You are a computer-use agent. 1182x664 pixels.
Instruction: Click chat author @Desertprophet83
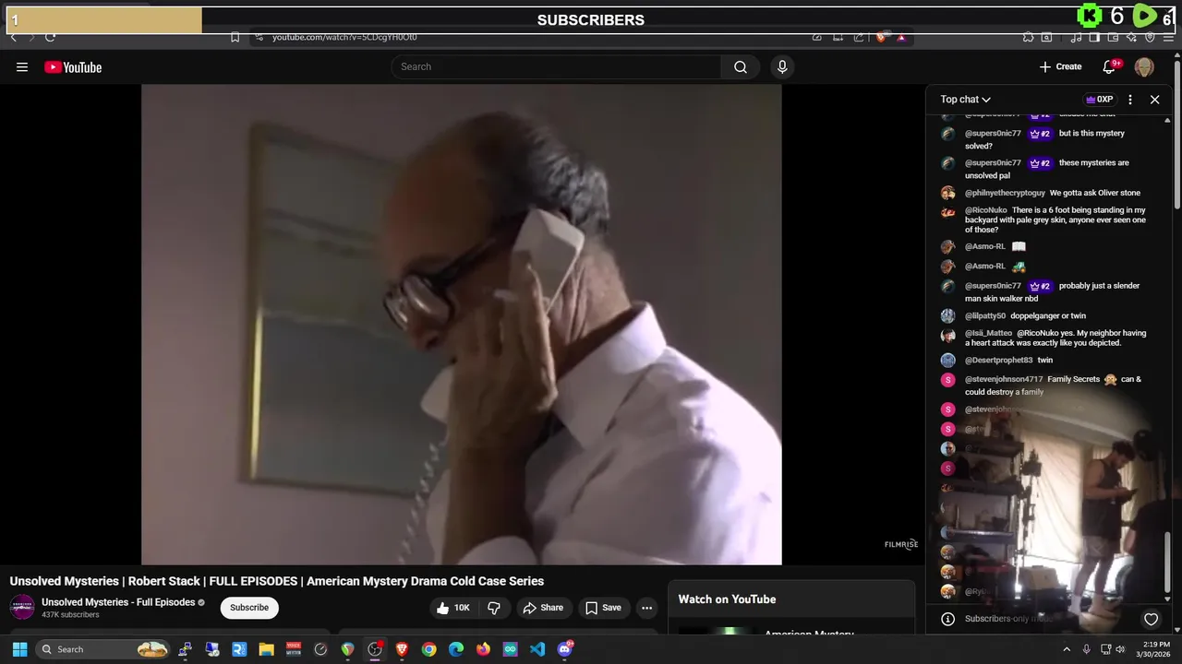pos(998,360)
